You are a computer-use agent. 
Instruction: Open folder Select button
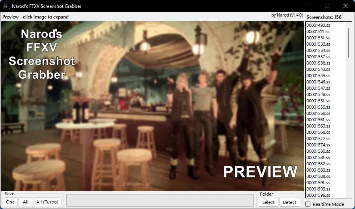pos(268,202)
